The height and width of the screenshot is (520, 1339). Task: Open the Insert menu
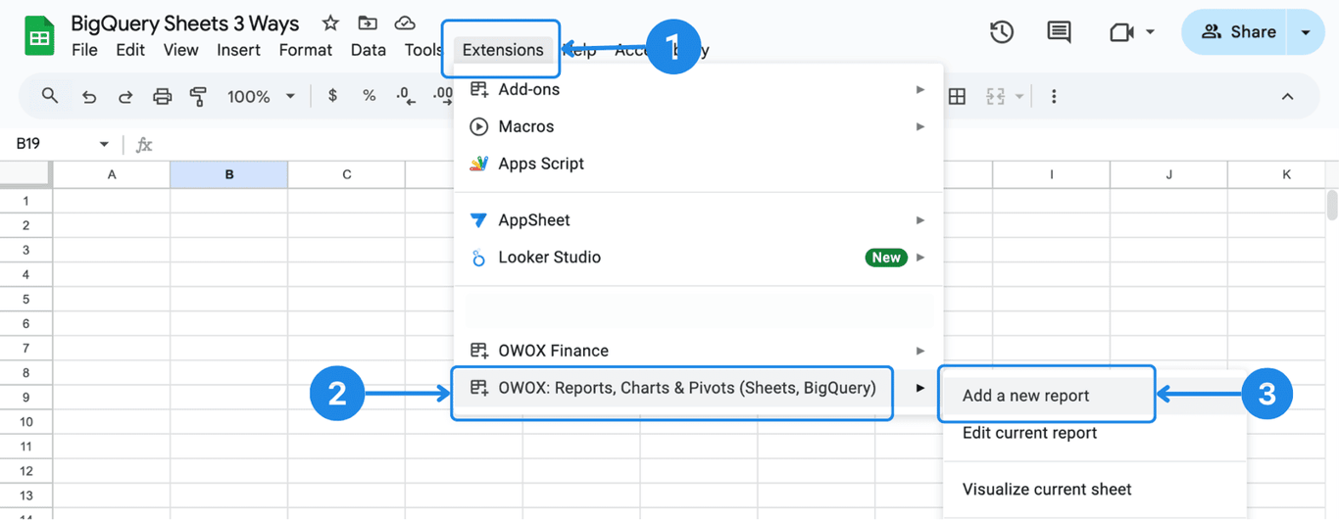(238, 50)
